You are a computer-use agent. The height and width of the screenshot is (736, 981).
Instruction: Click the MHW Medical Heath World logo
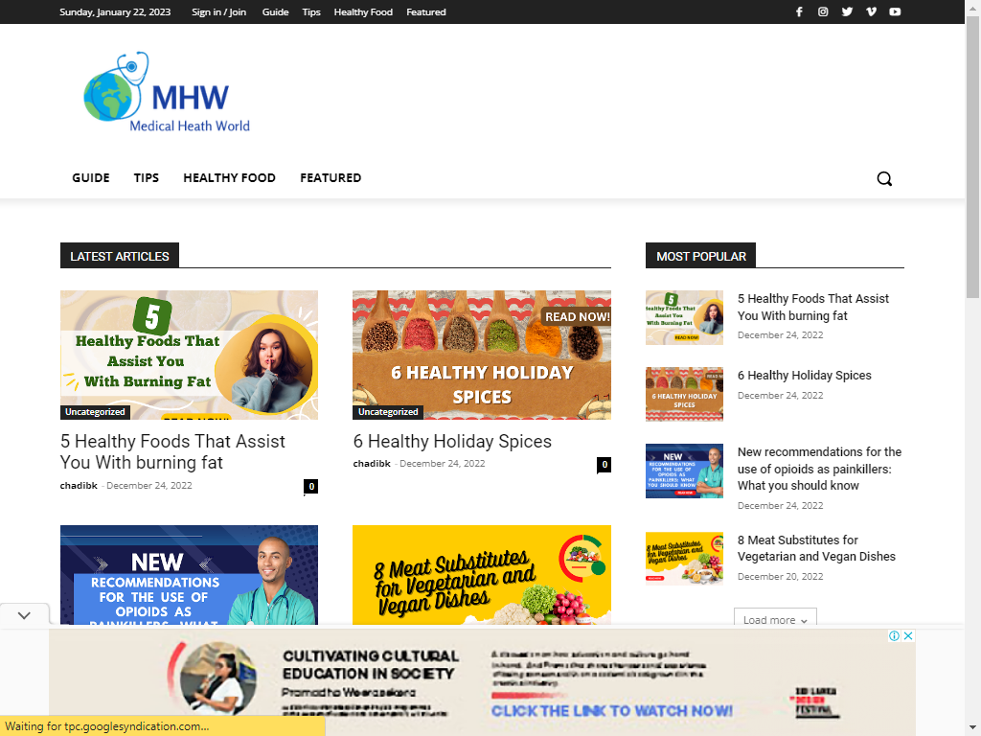[167, 93]
